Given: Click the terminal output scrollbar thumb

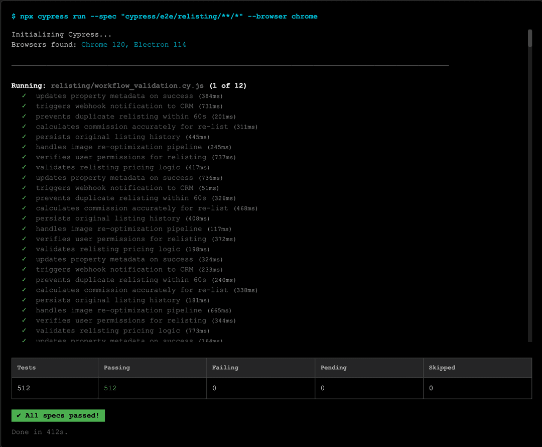Looking at the screenshot, I should [x=529, y=38].
